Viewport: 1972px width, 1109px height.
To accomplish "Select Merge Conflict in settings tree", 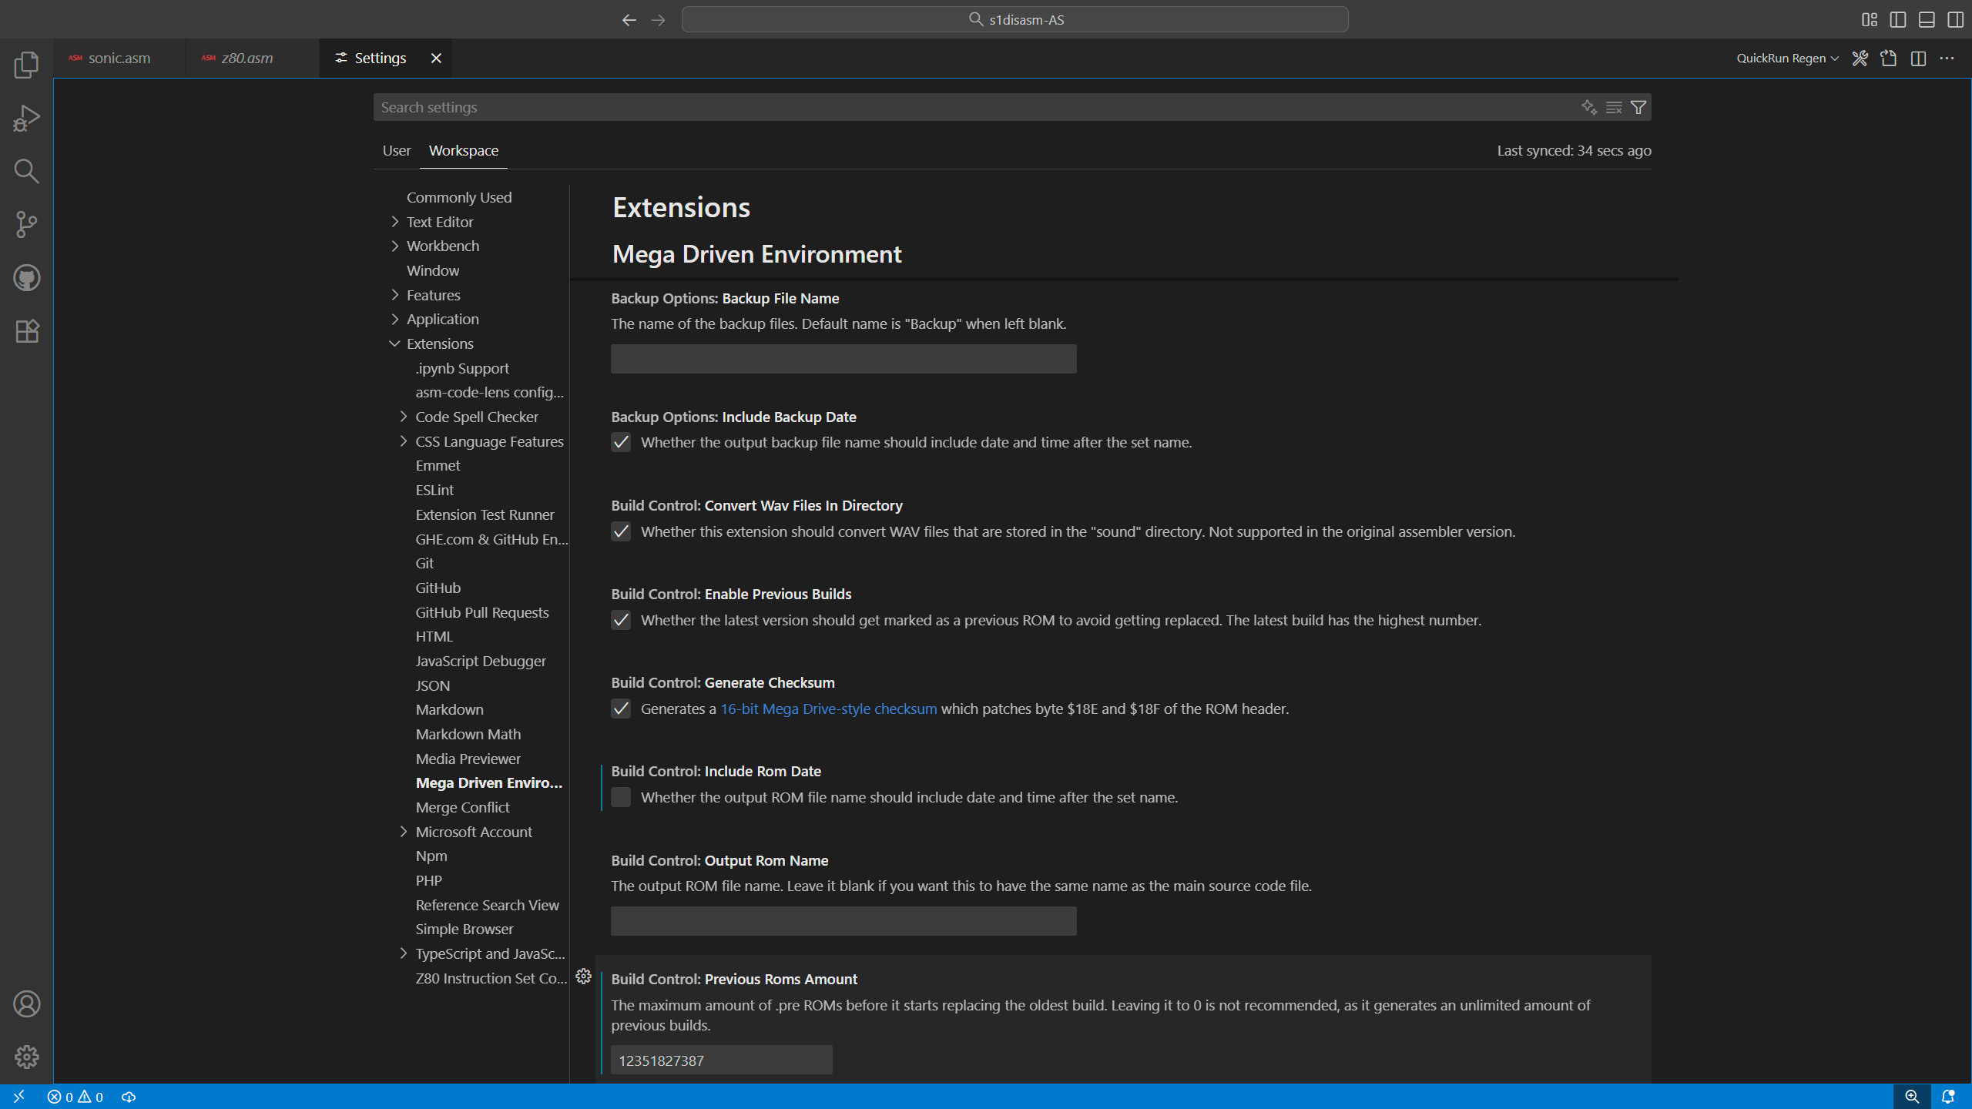I will click(x=462, y=807).
